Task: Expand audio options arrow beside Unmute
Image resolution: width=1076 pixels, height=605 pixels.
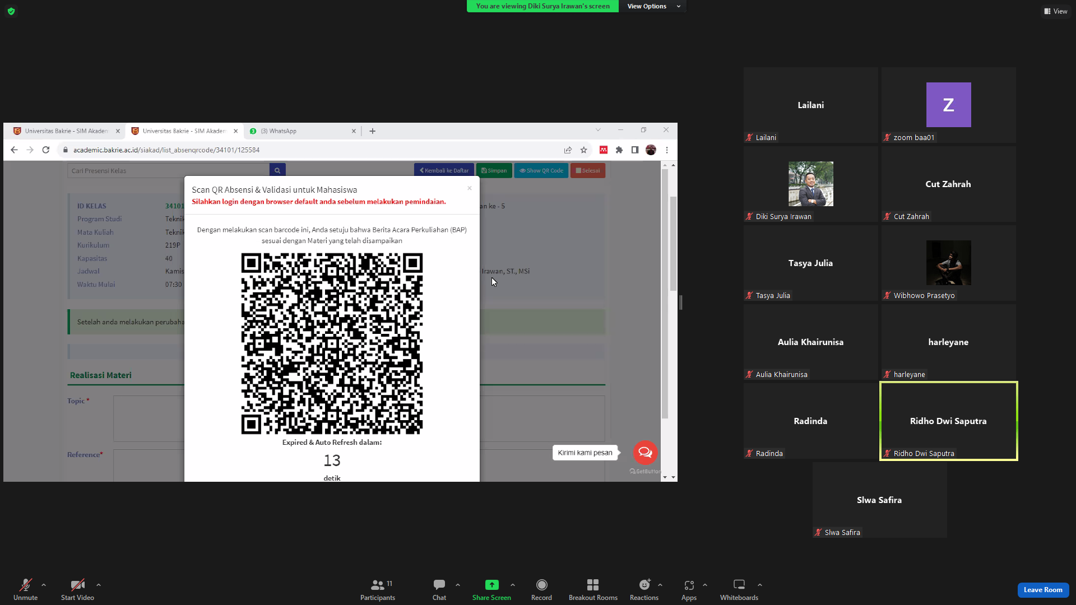Action: click(44, 585)
